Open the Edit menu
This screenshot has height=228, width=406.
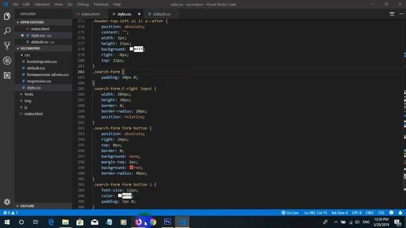pyautogui.click(x=26, y=4)
